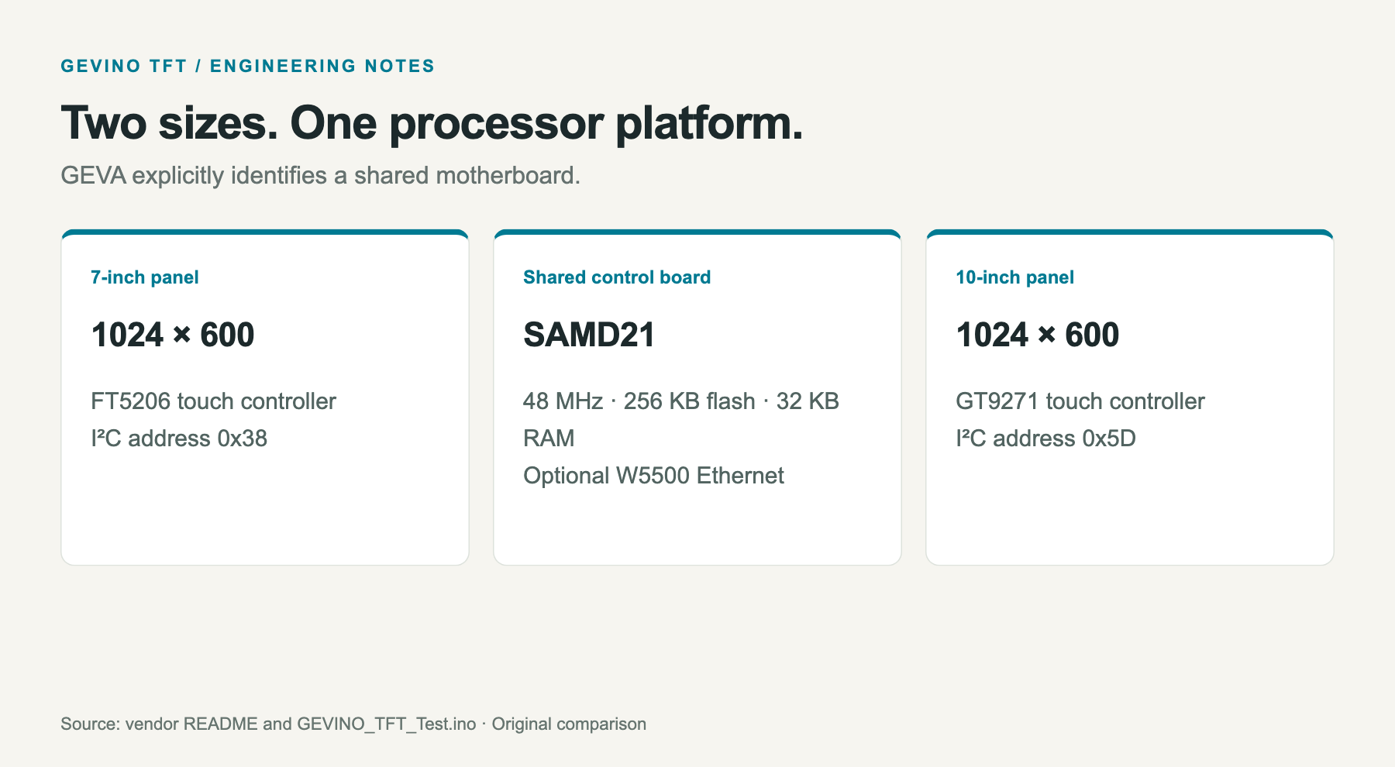This screenshot has width=1395, height=767.
Task: Click the teal top border of middle card
Action: (697, 232)
